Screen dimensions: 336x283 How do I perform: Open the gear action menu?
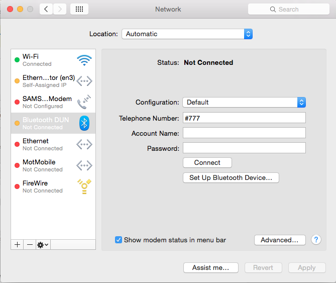coord(43,245)
